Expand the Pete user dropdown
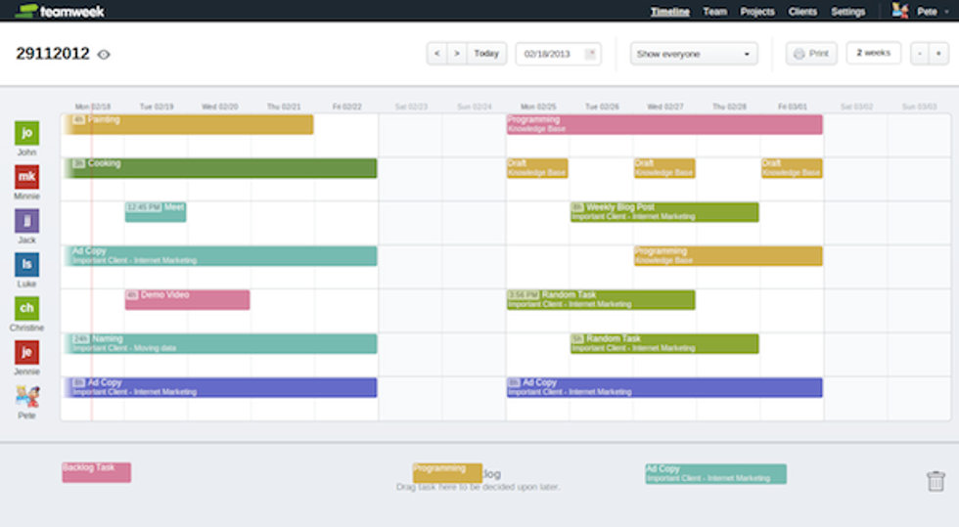Viewport: 959px width, 527px height. coord(933,12)
